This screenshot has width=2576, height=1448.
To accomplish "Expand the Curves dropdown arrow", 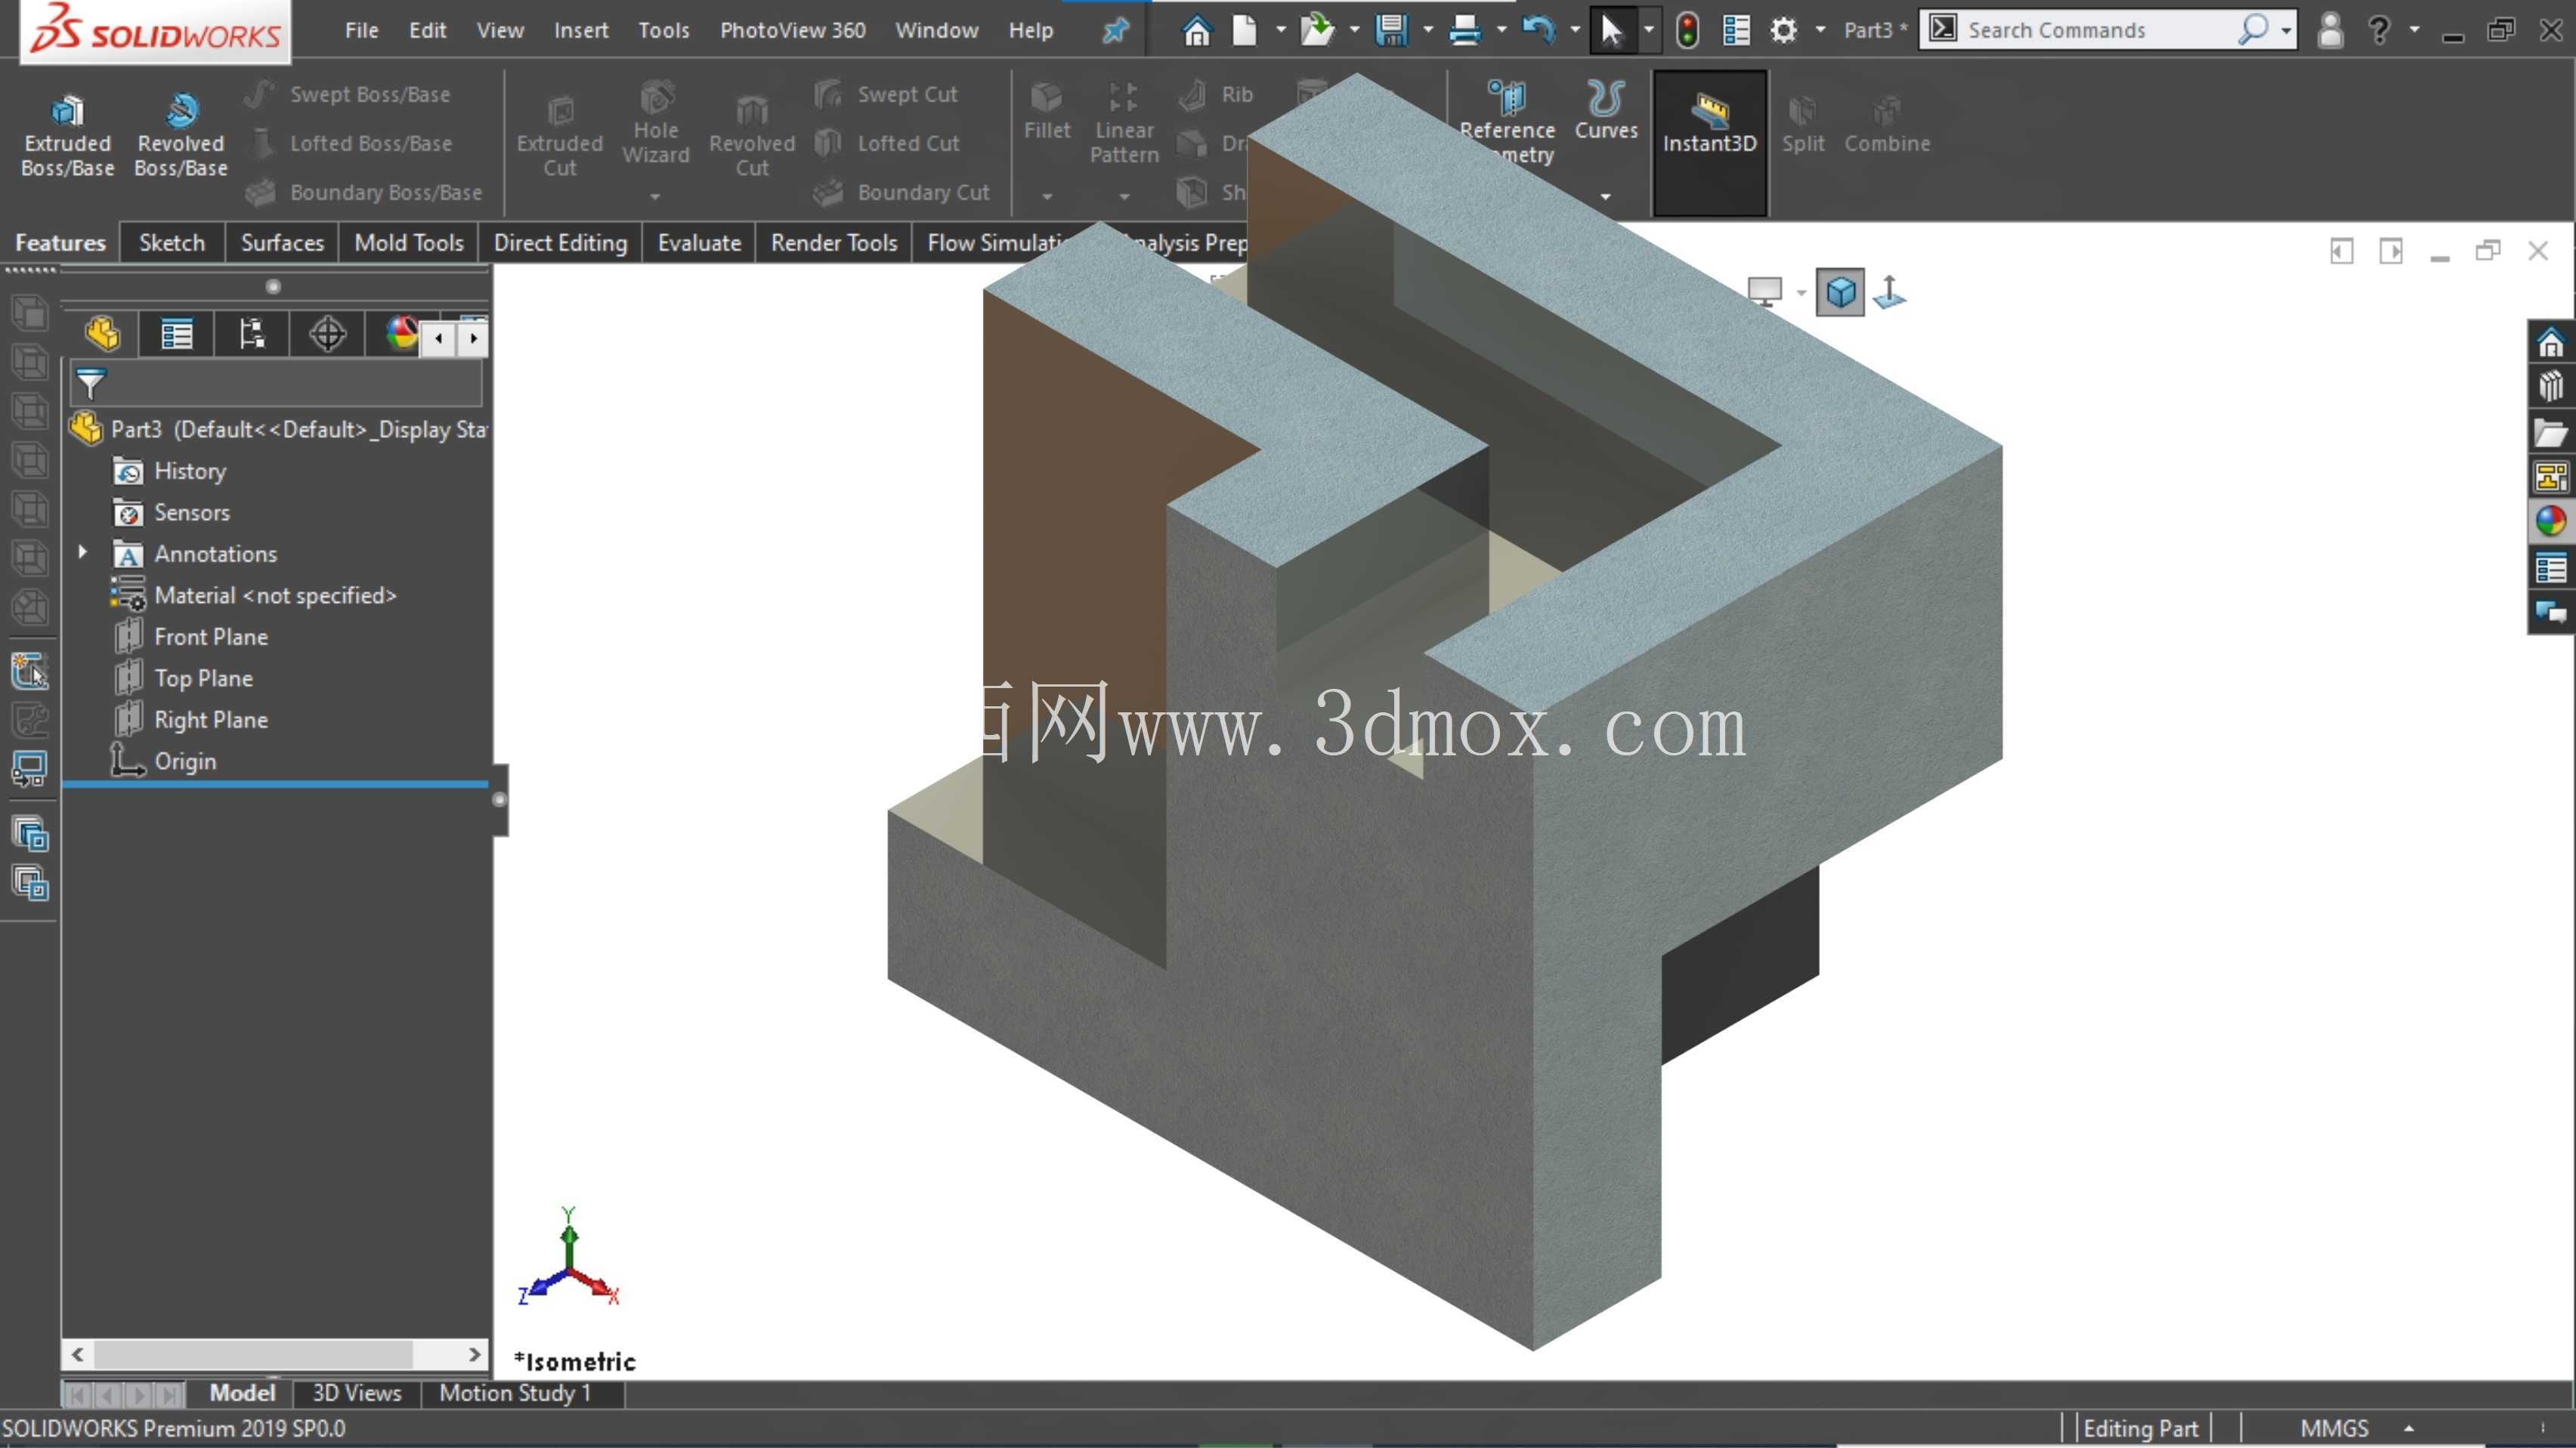I will [x=1605, y=196].
